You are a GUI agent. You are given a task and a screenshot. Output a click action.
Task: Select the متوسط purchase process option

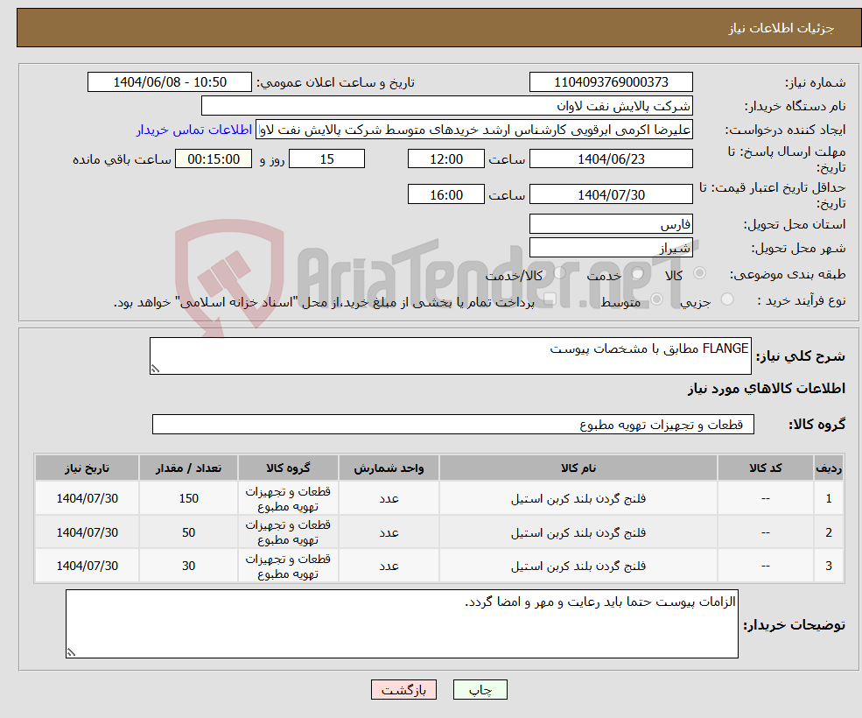[655, 298]
